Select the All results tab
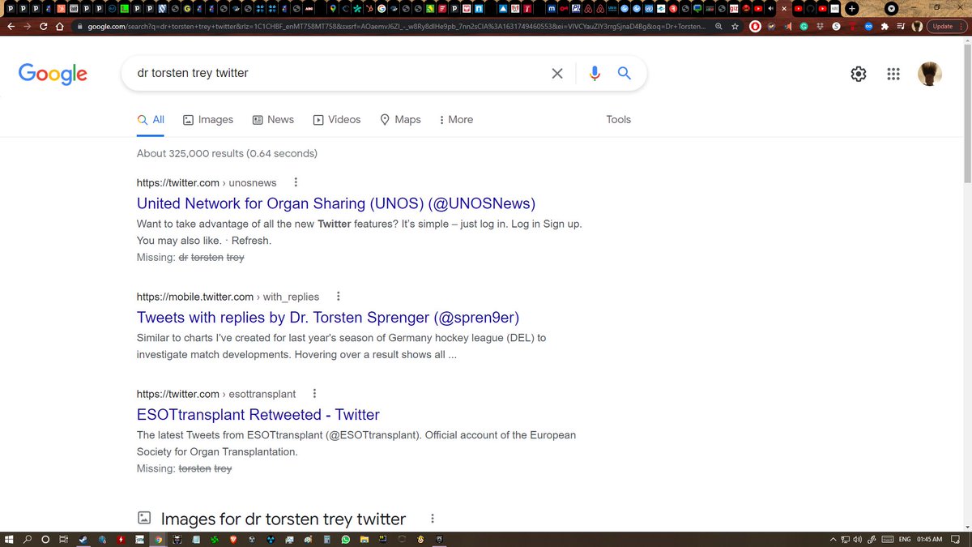The height and width of the screenshot is (547, 972). click(151, 119)
